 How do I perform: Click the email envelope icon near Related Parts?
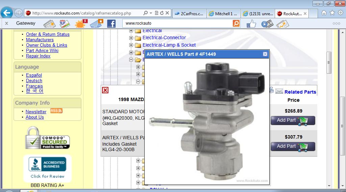point(279,91)
